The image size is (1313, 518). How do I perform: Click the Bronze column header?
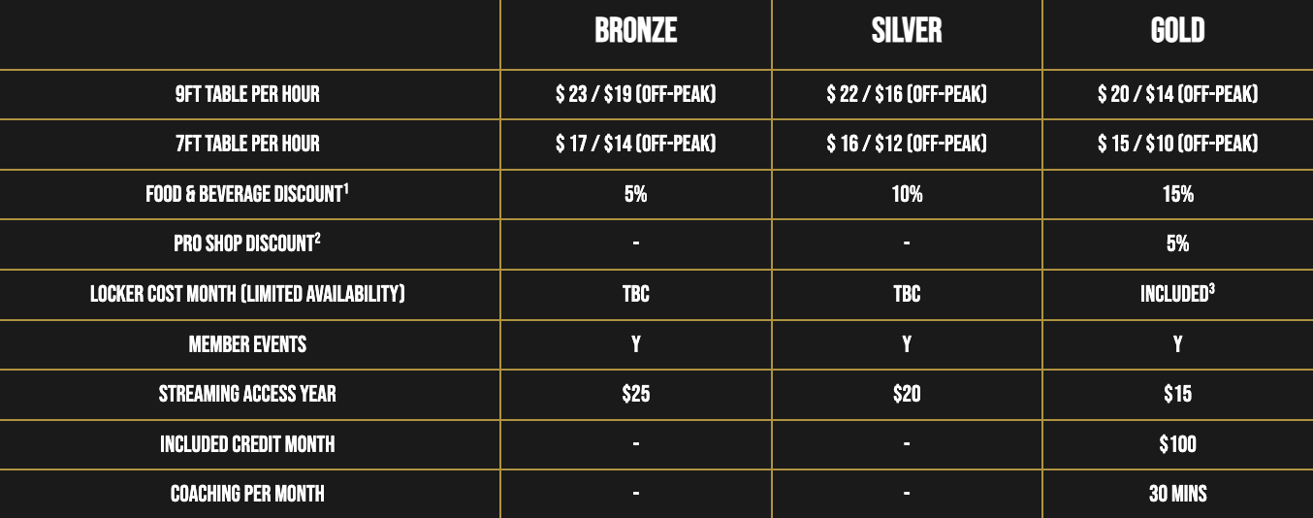coord(635,31)
